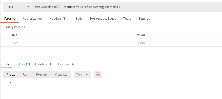Expand the Text format dropdown
The height and width of the screenshot is (99, 222).
(x=83, y=75)
